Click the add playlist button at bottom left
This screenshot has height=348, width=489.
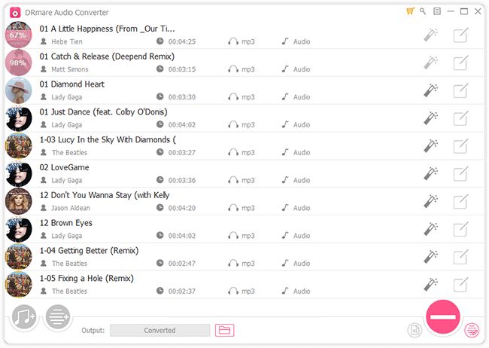58,317
